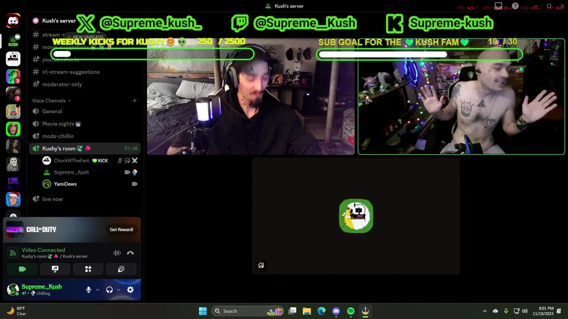This screenshot has height=319, width=568.
Task: Start an activity with shapes icon
Action: click(x=88, y=269)
